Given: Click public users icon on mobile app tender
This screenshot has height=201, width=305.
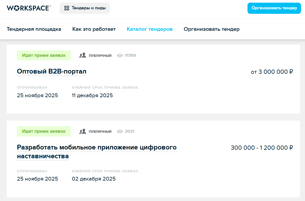Looking at the screenshot, I should [83, 131].
